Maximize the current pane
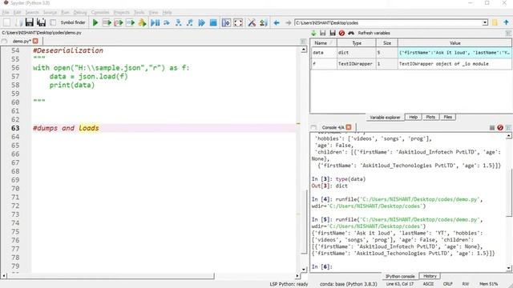 point(226,22)
